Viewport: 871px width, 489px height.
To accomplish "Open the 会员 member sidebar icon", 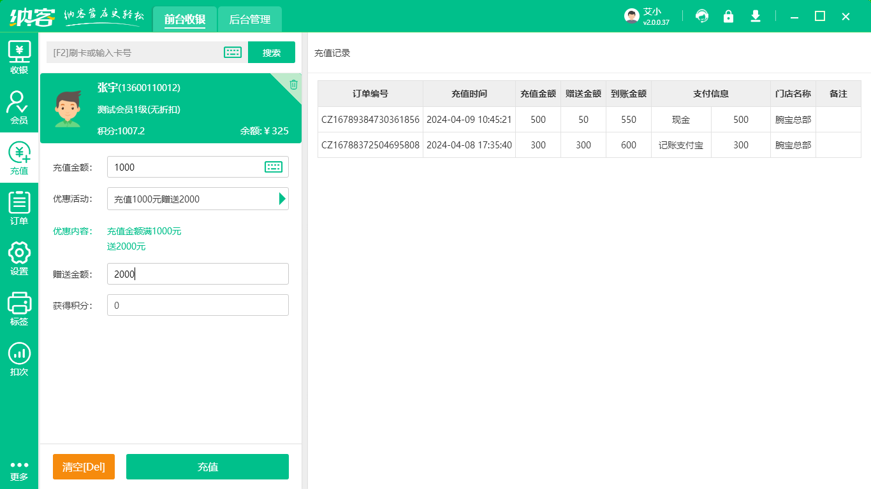I will tap(19, 108).
